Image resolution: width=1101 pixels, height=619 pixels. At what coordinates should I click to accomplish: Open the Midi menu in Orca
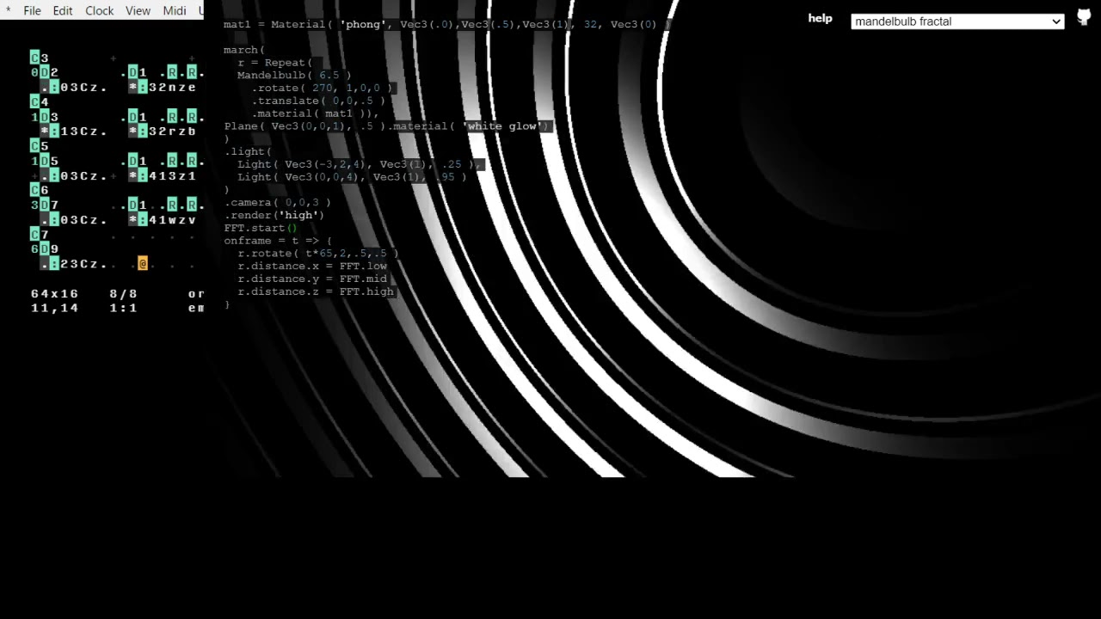(175, 10)
